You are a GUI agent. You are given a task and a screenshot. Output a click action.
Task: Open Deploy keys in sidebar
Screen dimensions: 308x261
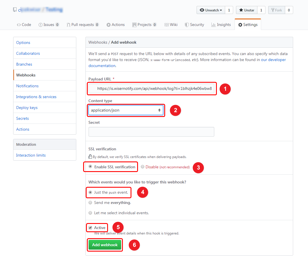pyautogui.click(x=45, y=108)
